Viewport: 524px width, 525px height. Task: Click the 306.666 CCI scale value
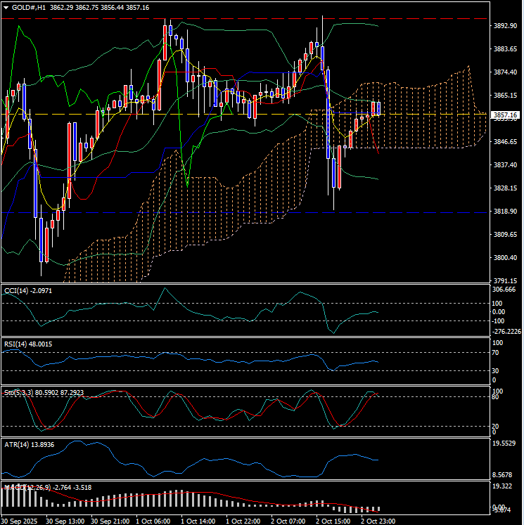pos(505,290)
